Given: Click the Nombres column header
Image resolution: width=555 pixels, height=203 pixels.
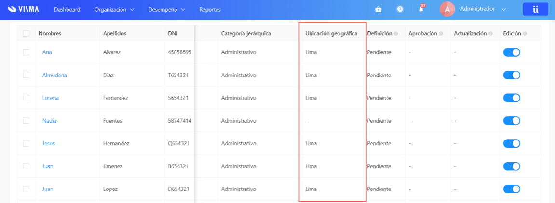Looking at the screenshot, I should 50,34.
